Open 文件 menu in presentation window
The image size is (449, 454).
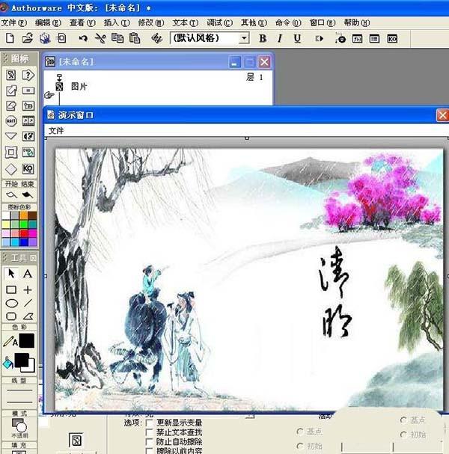[57, 131]
